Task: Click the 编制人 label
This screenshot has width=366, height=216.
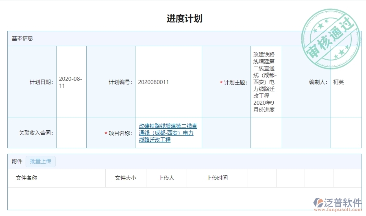Action: pos(318,82)
